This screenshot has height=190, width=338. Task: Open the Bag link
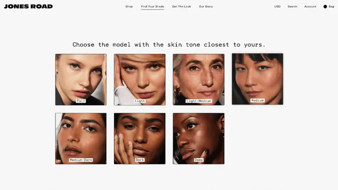(331, 6)
